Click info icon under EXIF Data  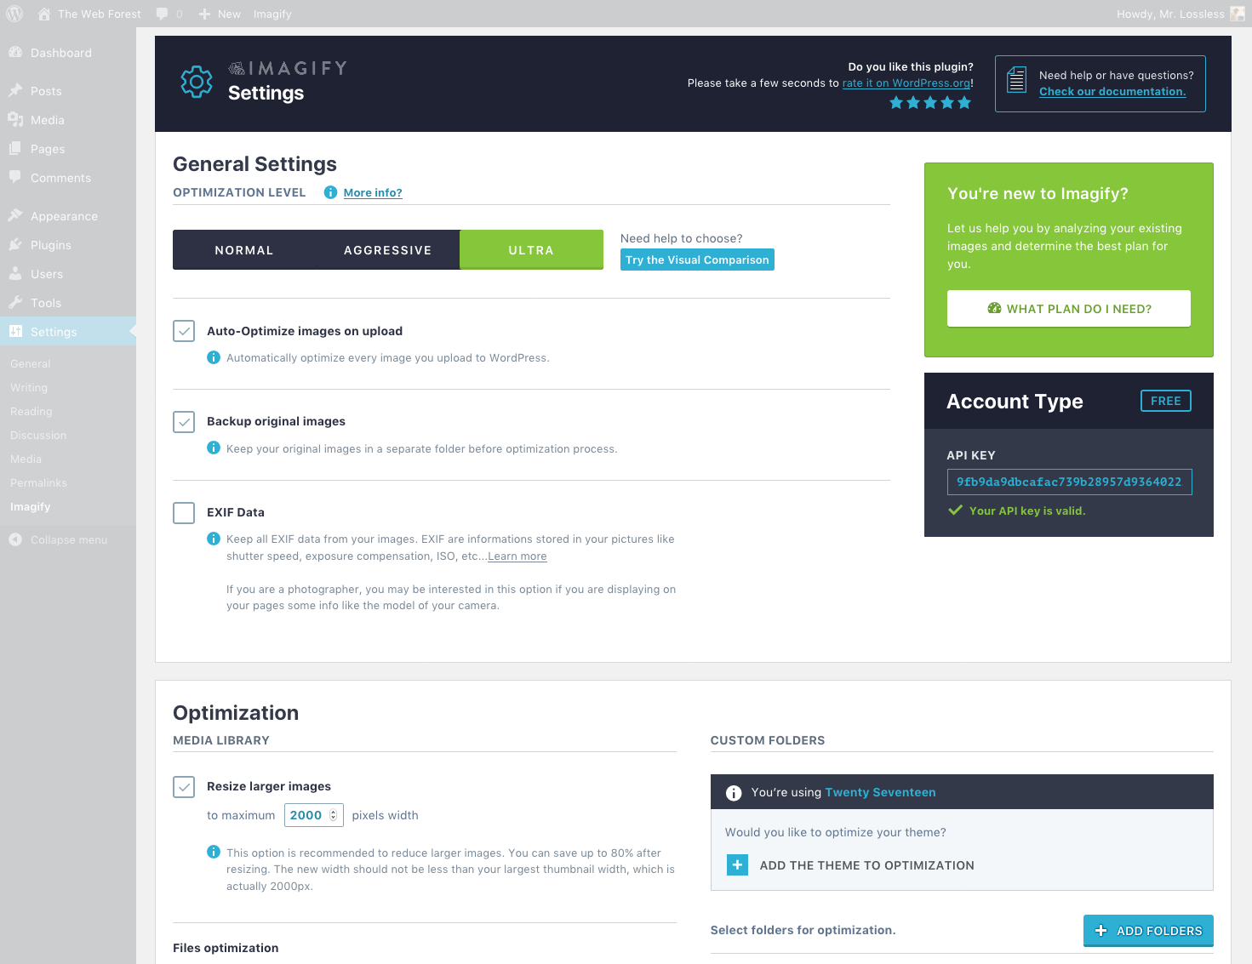click(214, 539)
